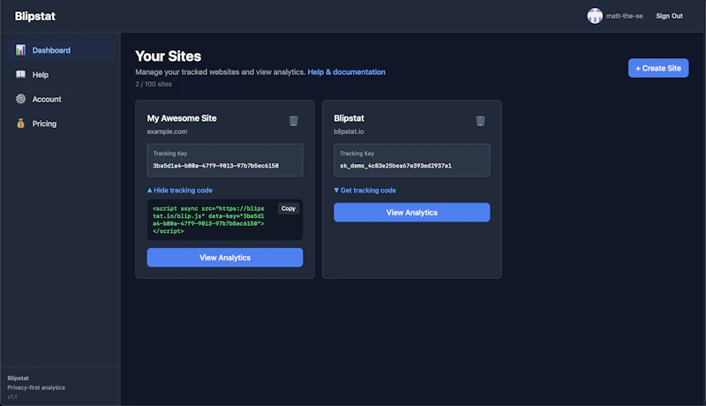Click Blipstat site tracking key field
Image resolution: width=706 pixels, height=406 pixels.
[411, 160]
